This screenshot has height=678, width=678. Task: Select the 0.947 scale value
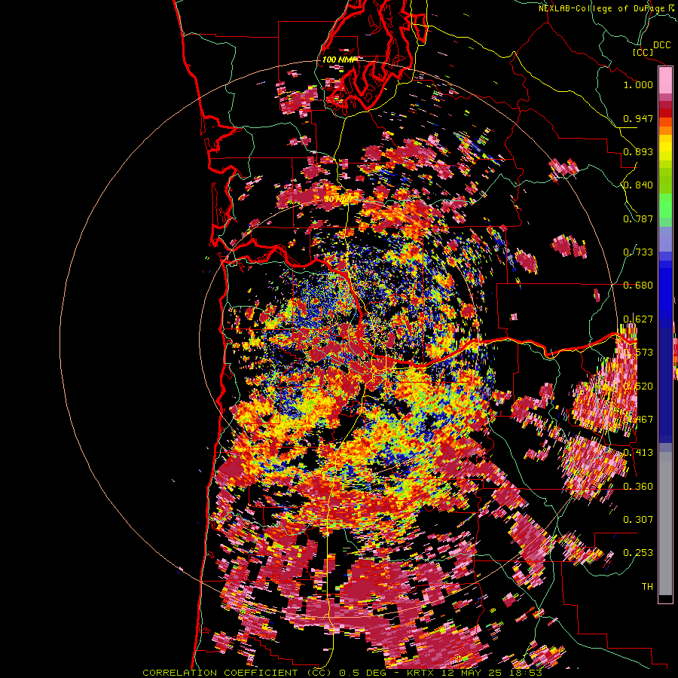point(638,118)
